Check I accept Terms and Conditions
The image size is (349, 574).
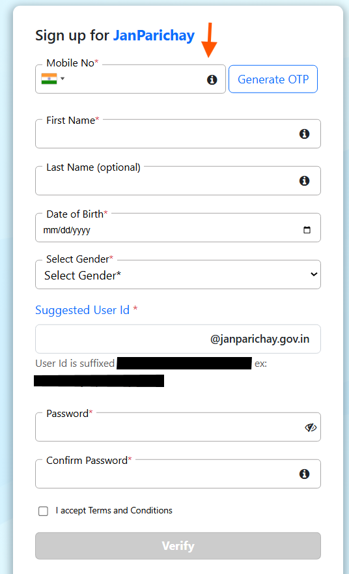coord(43,511)
